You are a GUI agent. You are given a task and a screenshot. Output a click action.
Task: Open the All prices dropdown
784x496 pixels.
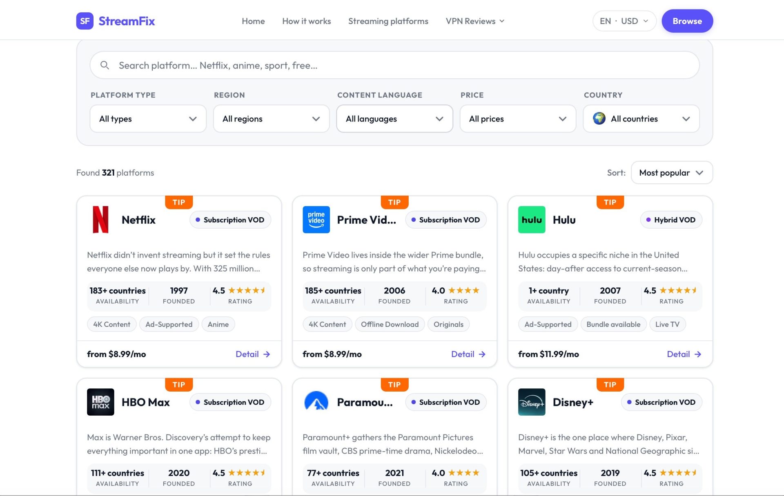pos(518,119)
